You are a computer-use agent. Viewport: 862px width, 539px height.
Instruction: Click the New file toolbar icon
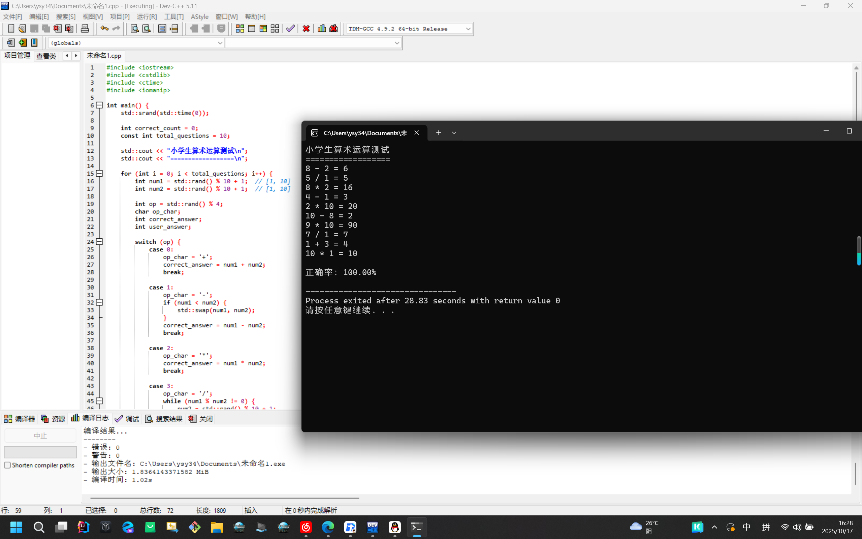[11, 29]
